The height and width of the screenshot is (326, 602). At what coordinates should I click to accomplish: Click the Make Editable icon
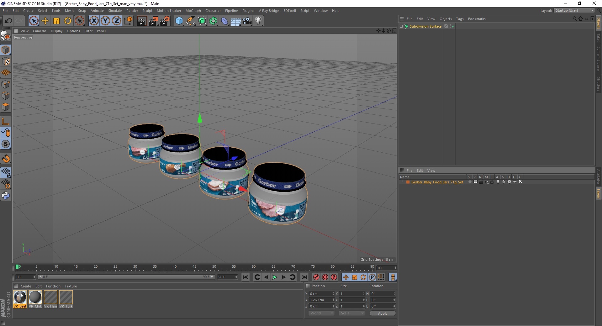click(x=6, y=36)
